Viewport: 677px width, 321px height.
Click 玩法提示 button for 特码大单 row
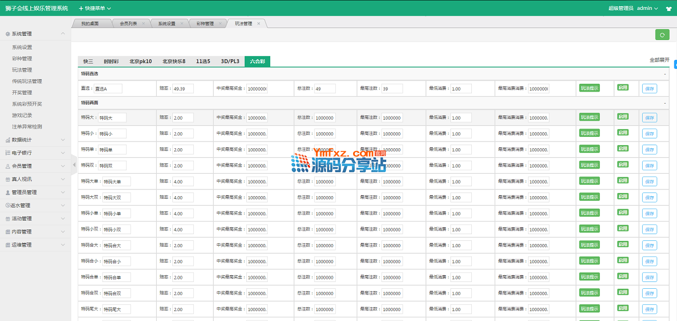coord(590,181)
